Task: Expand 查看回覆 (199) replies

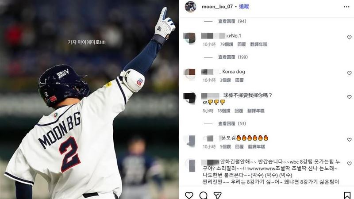Action: click(x=233, y=57)
